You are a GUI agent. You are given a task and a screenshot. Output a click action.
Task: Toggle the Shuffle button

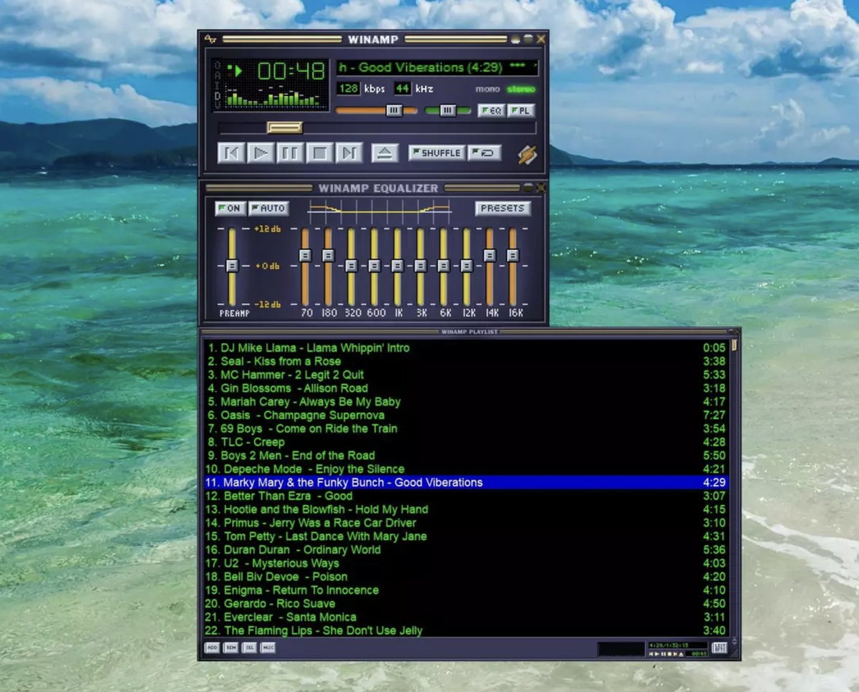[437, 153]
